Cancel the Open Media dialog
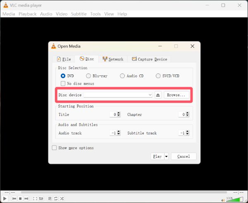The height and width of the screenshot is (203, 248). (x=184, y=156)
